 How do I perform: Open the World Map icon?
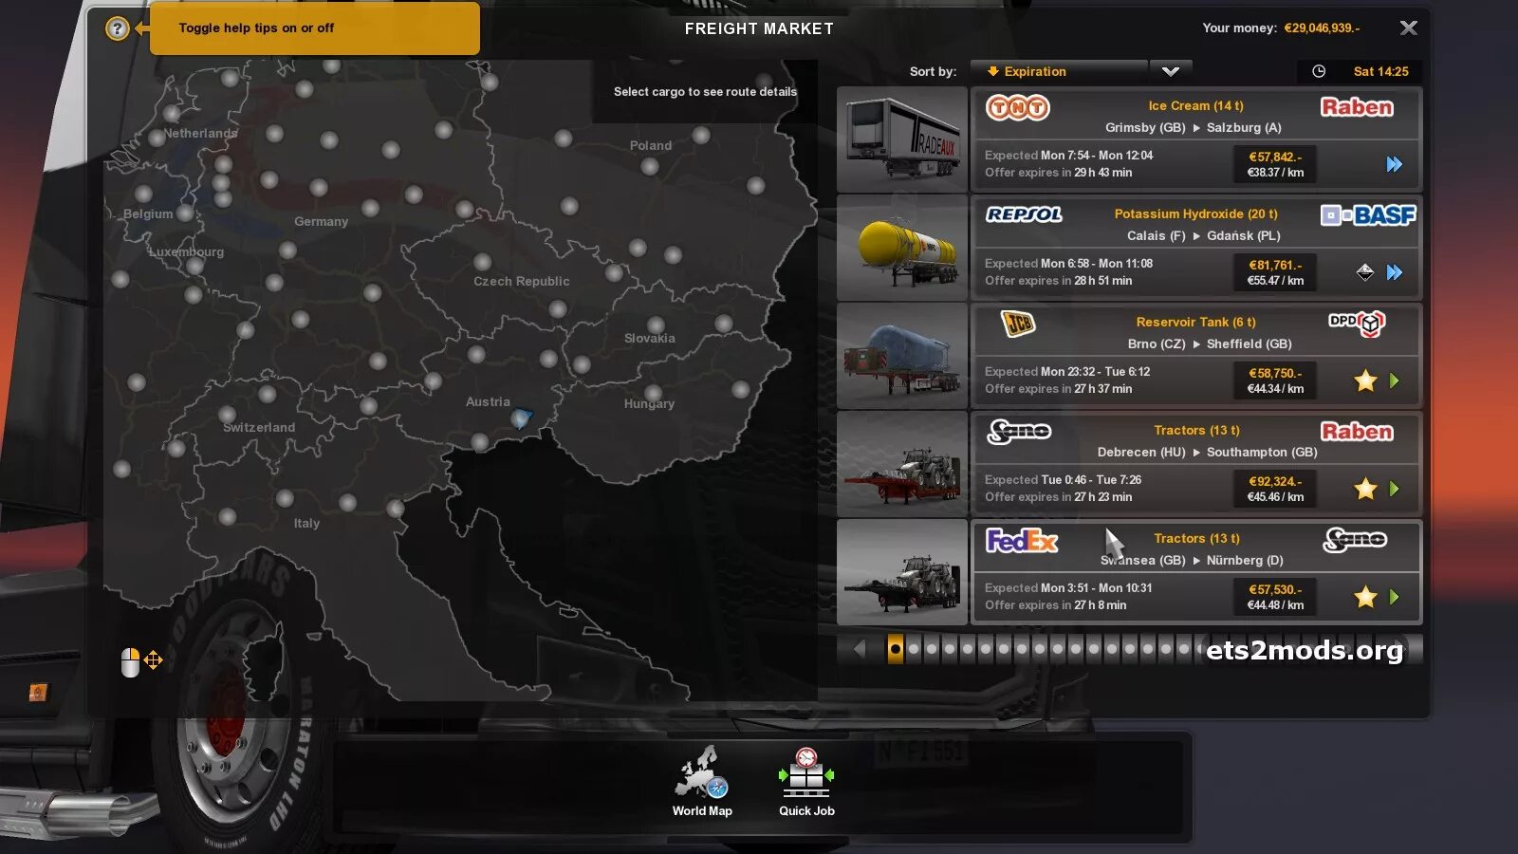tap(702, 781)
